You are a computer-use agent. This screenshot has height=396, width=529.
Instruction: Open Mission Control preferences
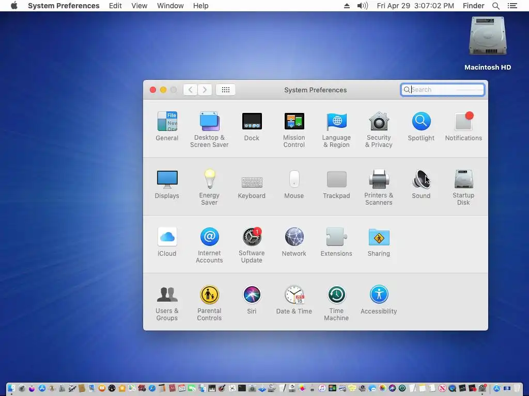[294, 130]
